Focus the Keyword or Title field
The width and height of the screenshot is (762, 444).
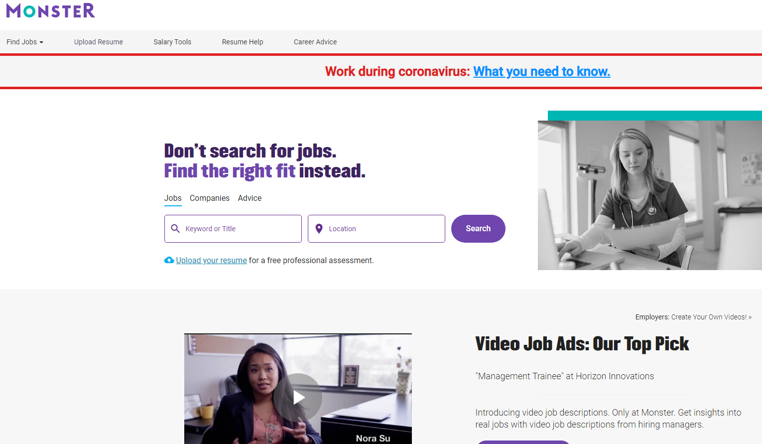point(233,229)
